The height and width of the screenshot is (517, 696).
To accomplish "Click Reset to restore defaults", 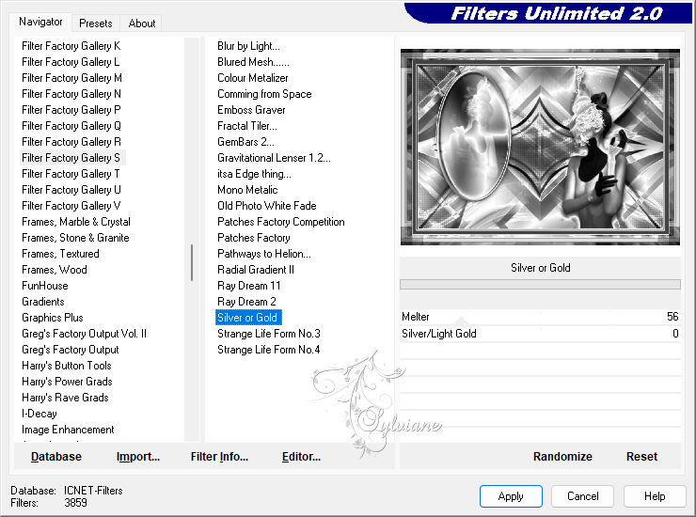I will [641, 456].
